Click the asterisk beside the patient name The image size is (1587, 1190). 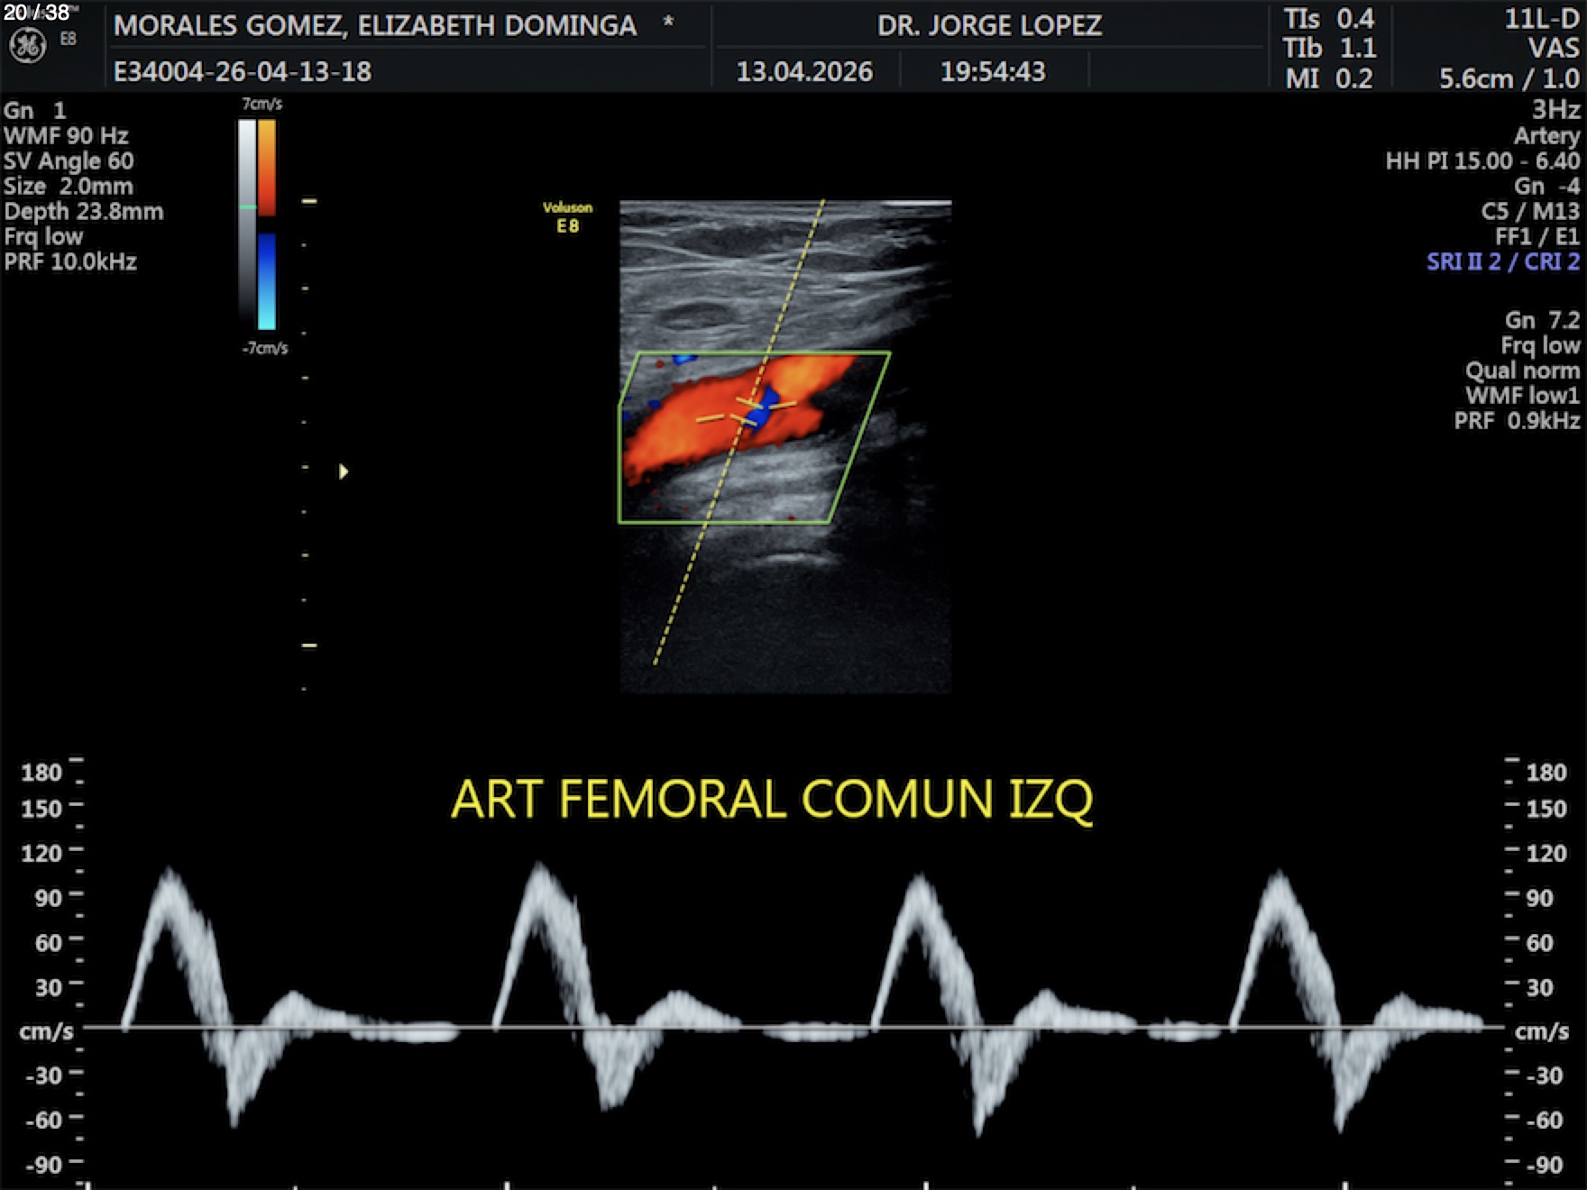668,23
